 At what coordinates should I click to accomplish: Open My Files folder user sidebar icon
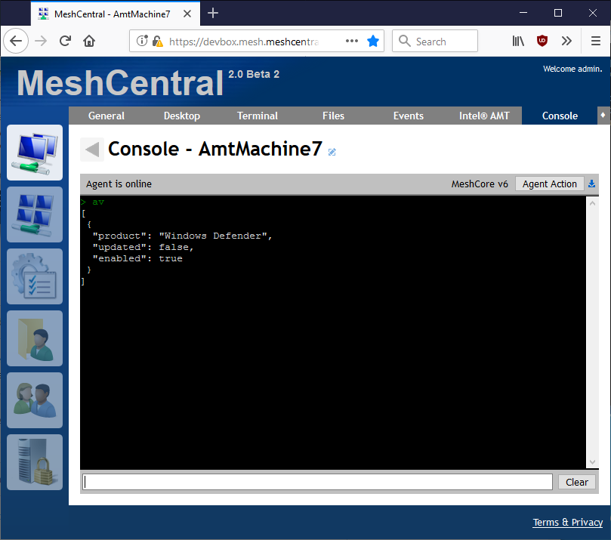click(x=35, y=338)
